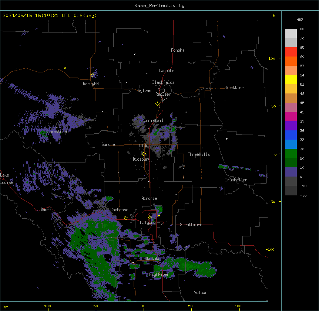Click the green echo strip northwest of Drumheller
Screen dimensions: 319x311
(223, 167)
